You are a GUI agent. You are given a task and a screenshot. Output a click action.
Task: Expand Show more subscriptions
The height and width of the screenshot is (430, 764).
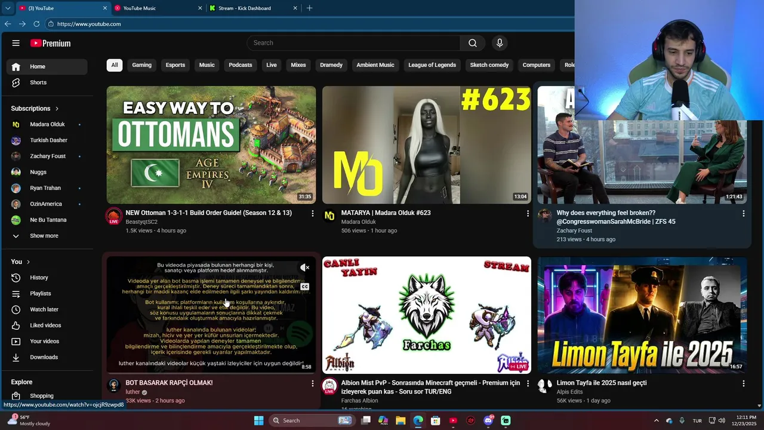[47, 236]
